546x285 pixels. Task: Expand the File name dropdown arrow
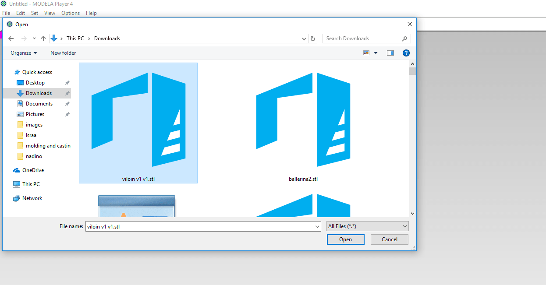tap(317, 226)
